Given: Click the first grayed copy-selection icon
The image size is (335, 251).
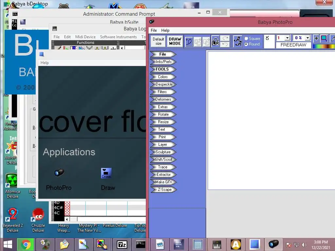Looking at the screenshot, I should [x=198, y=42].
